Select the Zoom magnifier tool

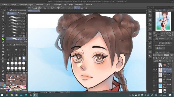click(3, 13)
